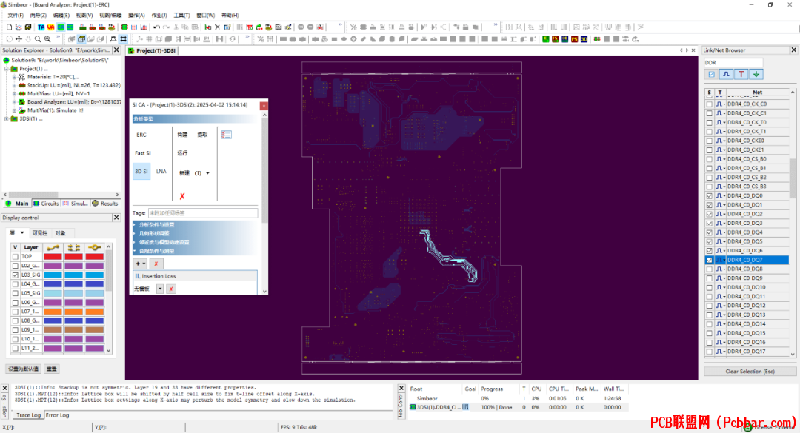Image resolution: width=800 pixels, height=433 pixels.
Task: Click red X beside 无模板 dropdown
Action: pos(171,289)
